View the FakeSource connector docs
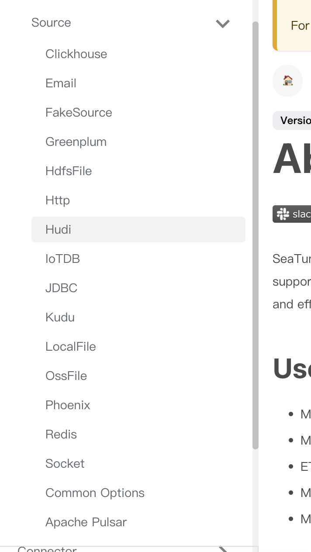311x552 pixels. pyautogui.click(x=79, y=112)
